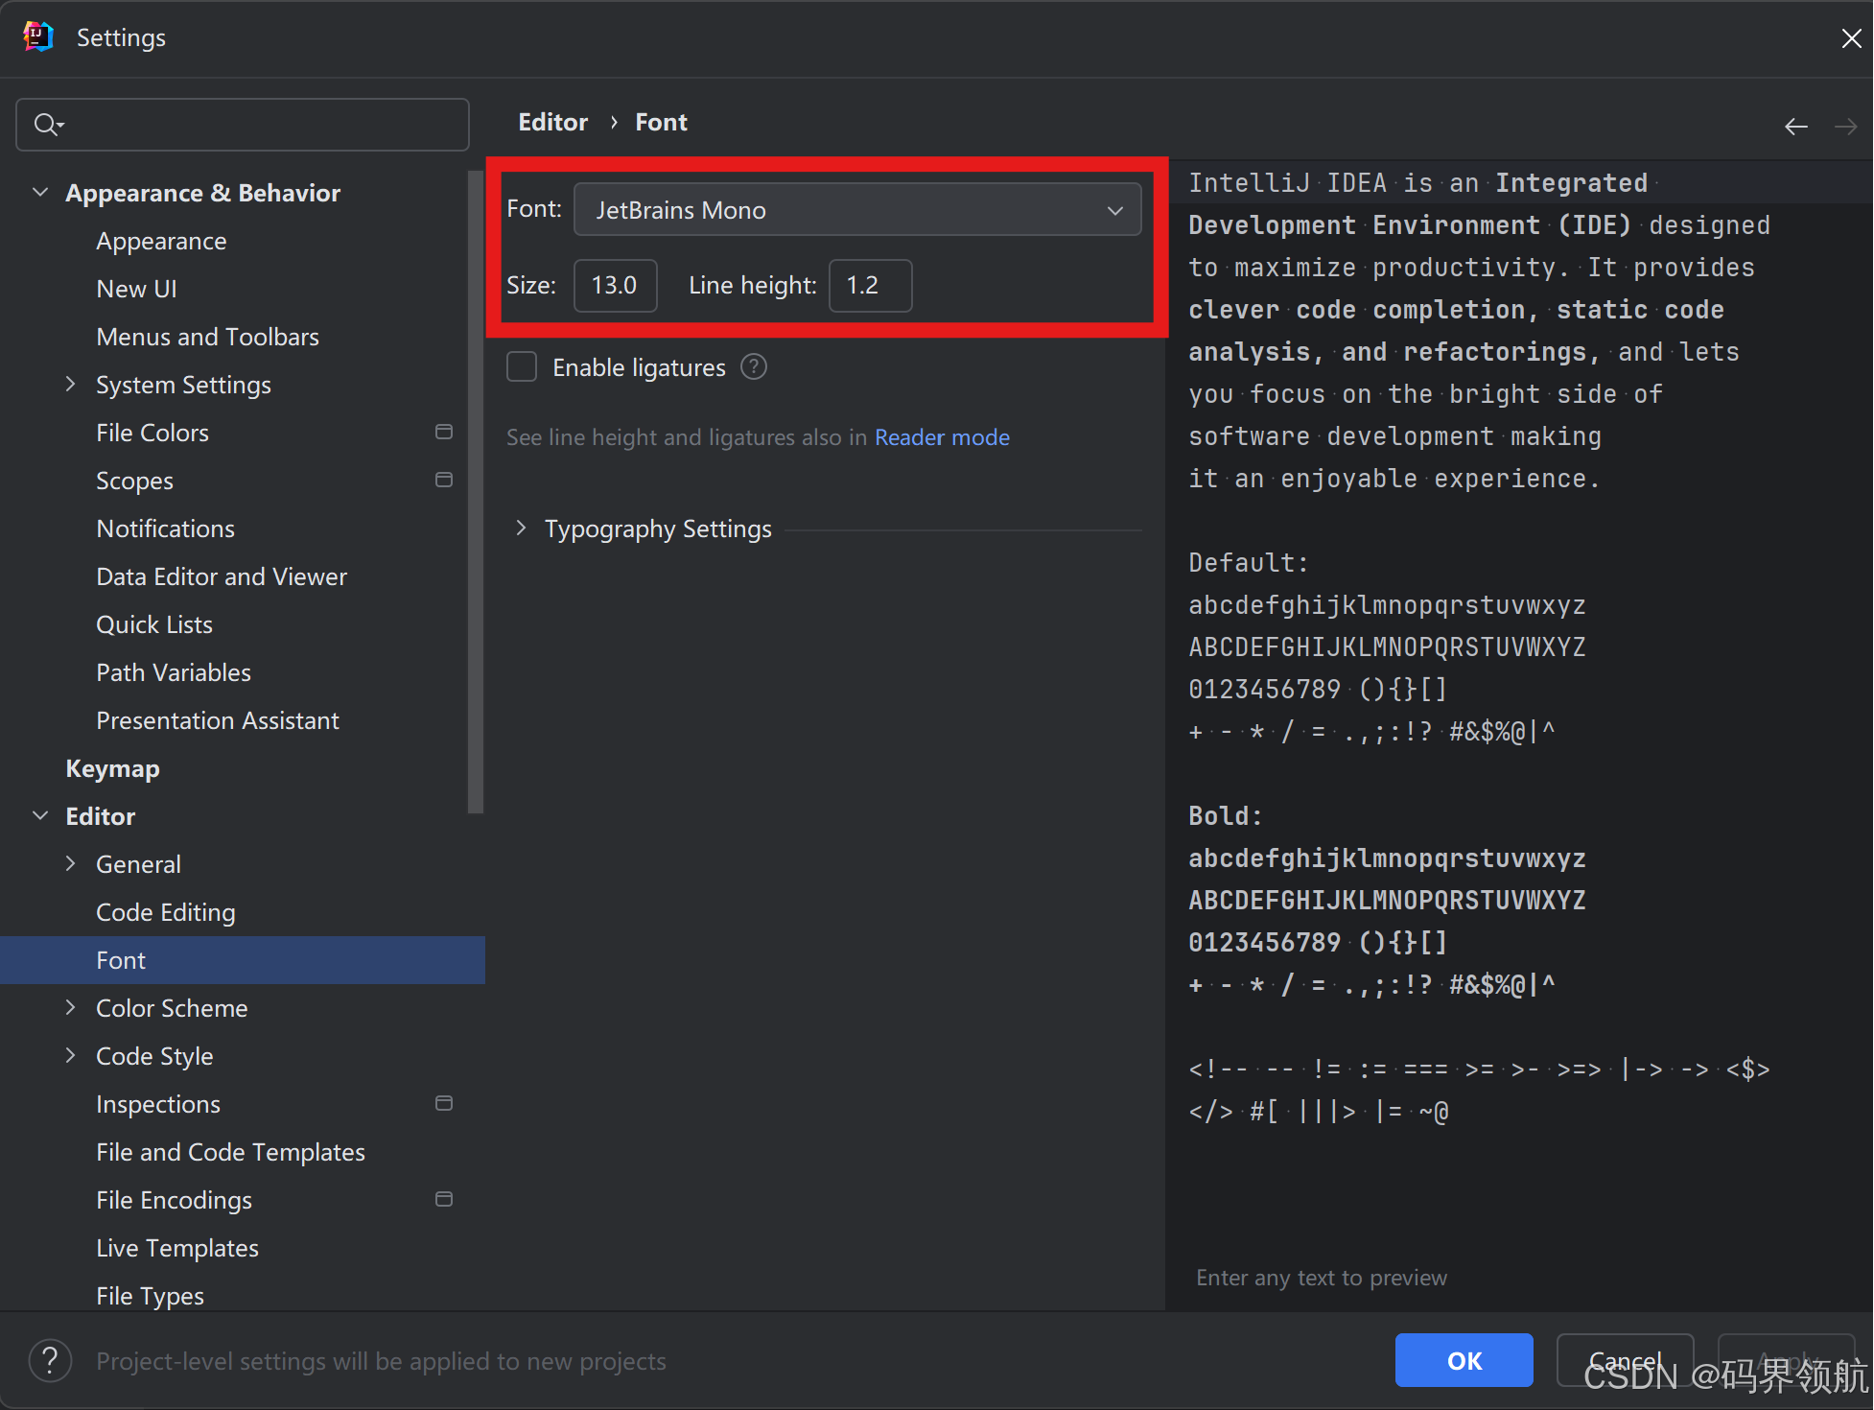
Task: Open the Font dropdown JetBrains Mono
Action: pyautogui.click(x=857, y=209)
